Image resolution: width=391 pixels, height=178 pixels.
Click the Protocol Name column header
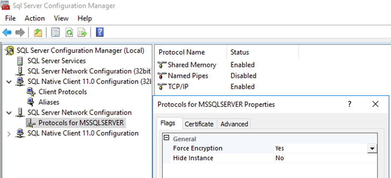pos(182,52)
